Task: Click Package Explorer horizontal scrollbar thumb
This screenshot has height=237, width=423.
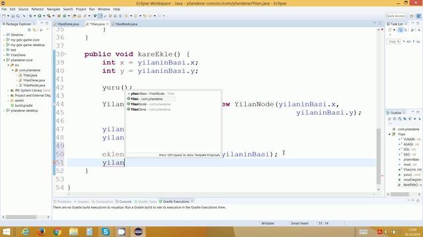Action: pos(21,217)
